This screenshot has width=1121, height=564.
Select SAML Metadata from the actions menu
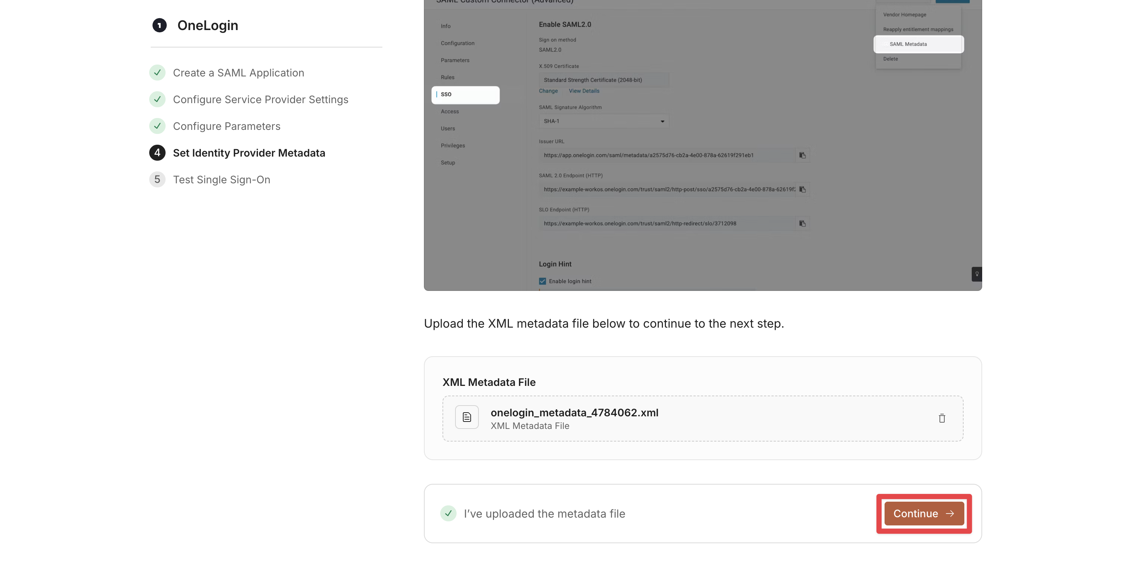point(918,45)
